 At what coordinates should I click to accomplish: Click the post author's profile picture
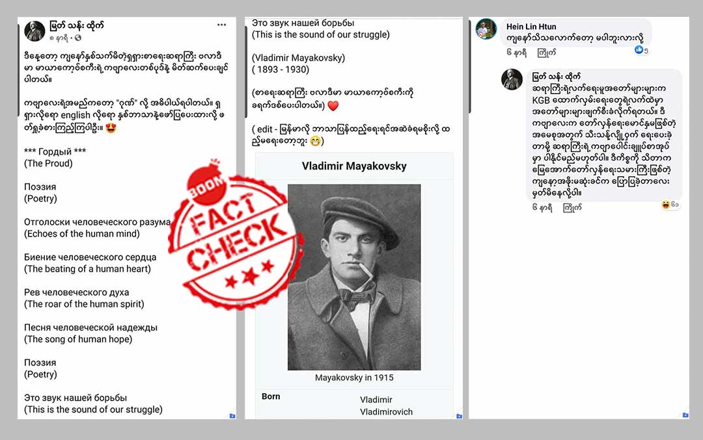pos(34,31)
